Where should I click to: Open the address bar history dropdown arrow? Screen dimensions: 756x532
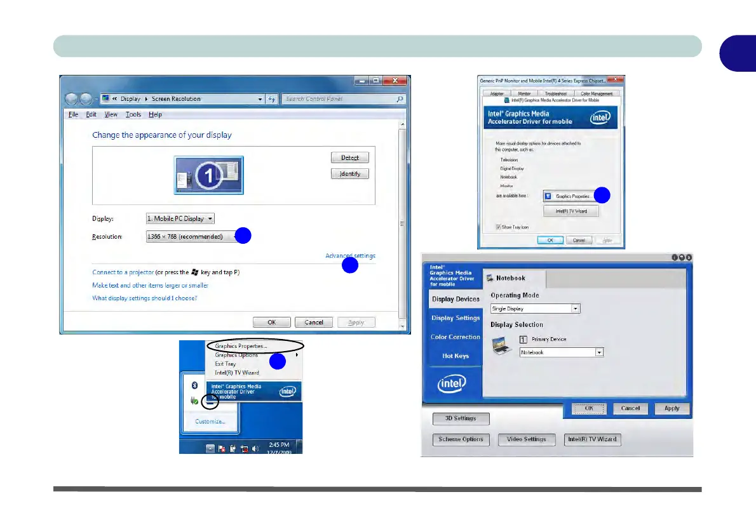[x=260, y=99]
